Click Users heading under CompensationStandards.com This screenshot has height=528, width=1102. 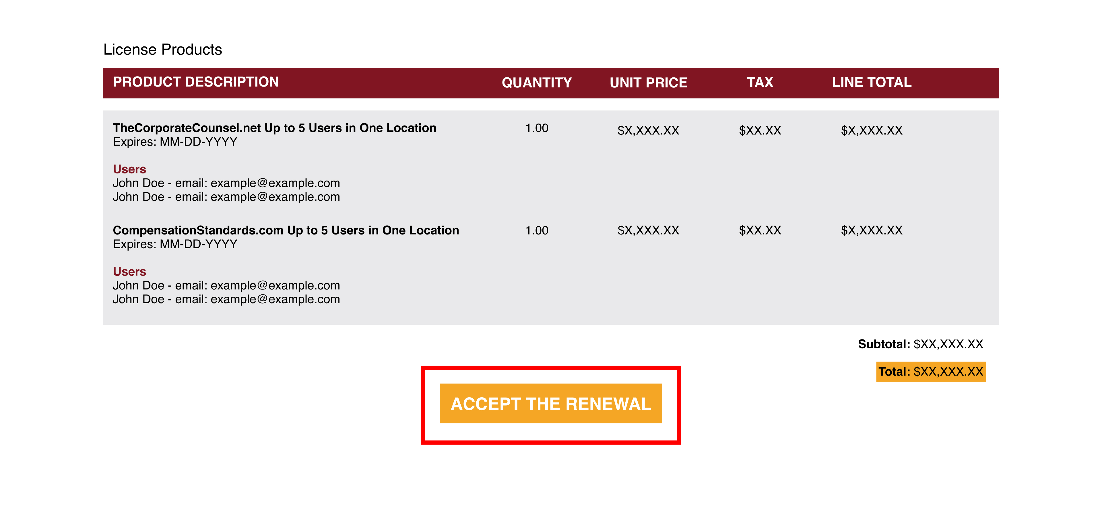(x=130, y=272)
